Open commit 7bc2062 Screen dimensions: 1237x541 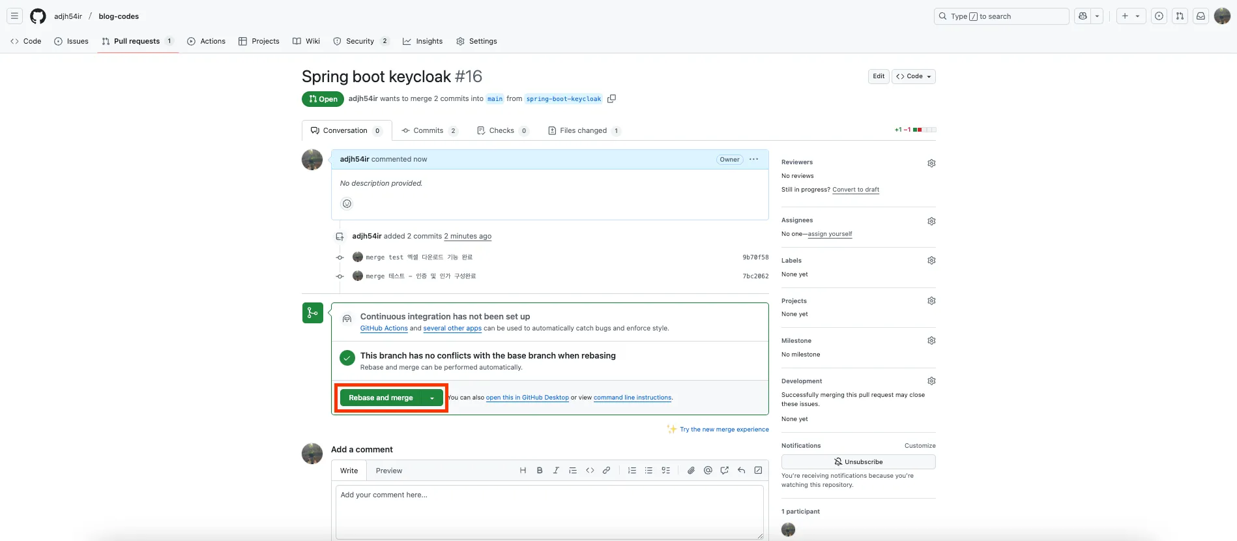point(755,276)
